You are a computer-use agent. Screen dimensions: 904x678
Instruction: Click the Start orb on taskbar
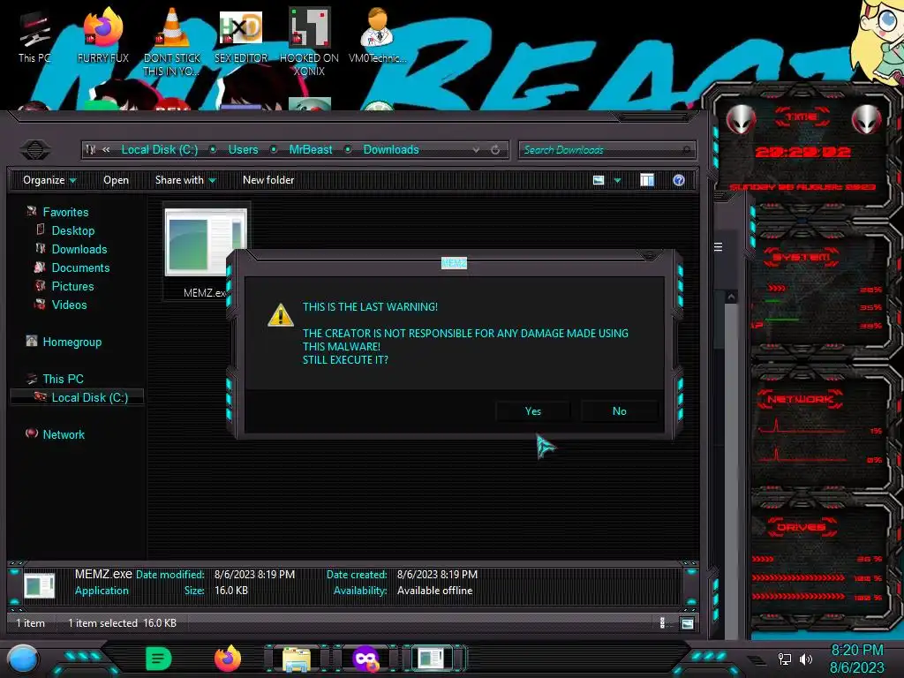[23, 659]
